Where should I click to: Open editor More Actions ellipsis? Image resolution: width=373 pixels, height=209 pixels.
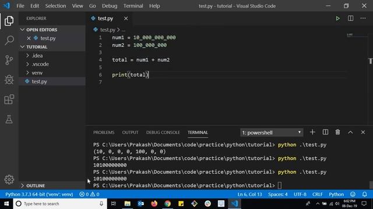pyautogui.click(x=363, y=18)
